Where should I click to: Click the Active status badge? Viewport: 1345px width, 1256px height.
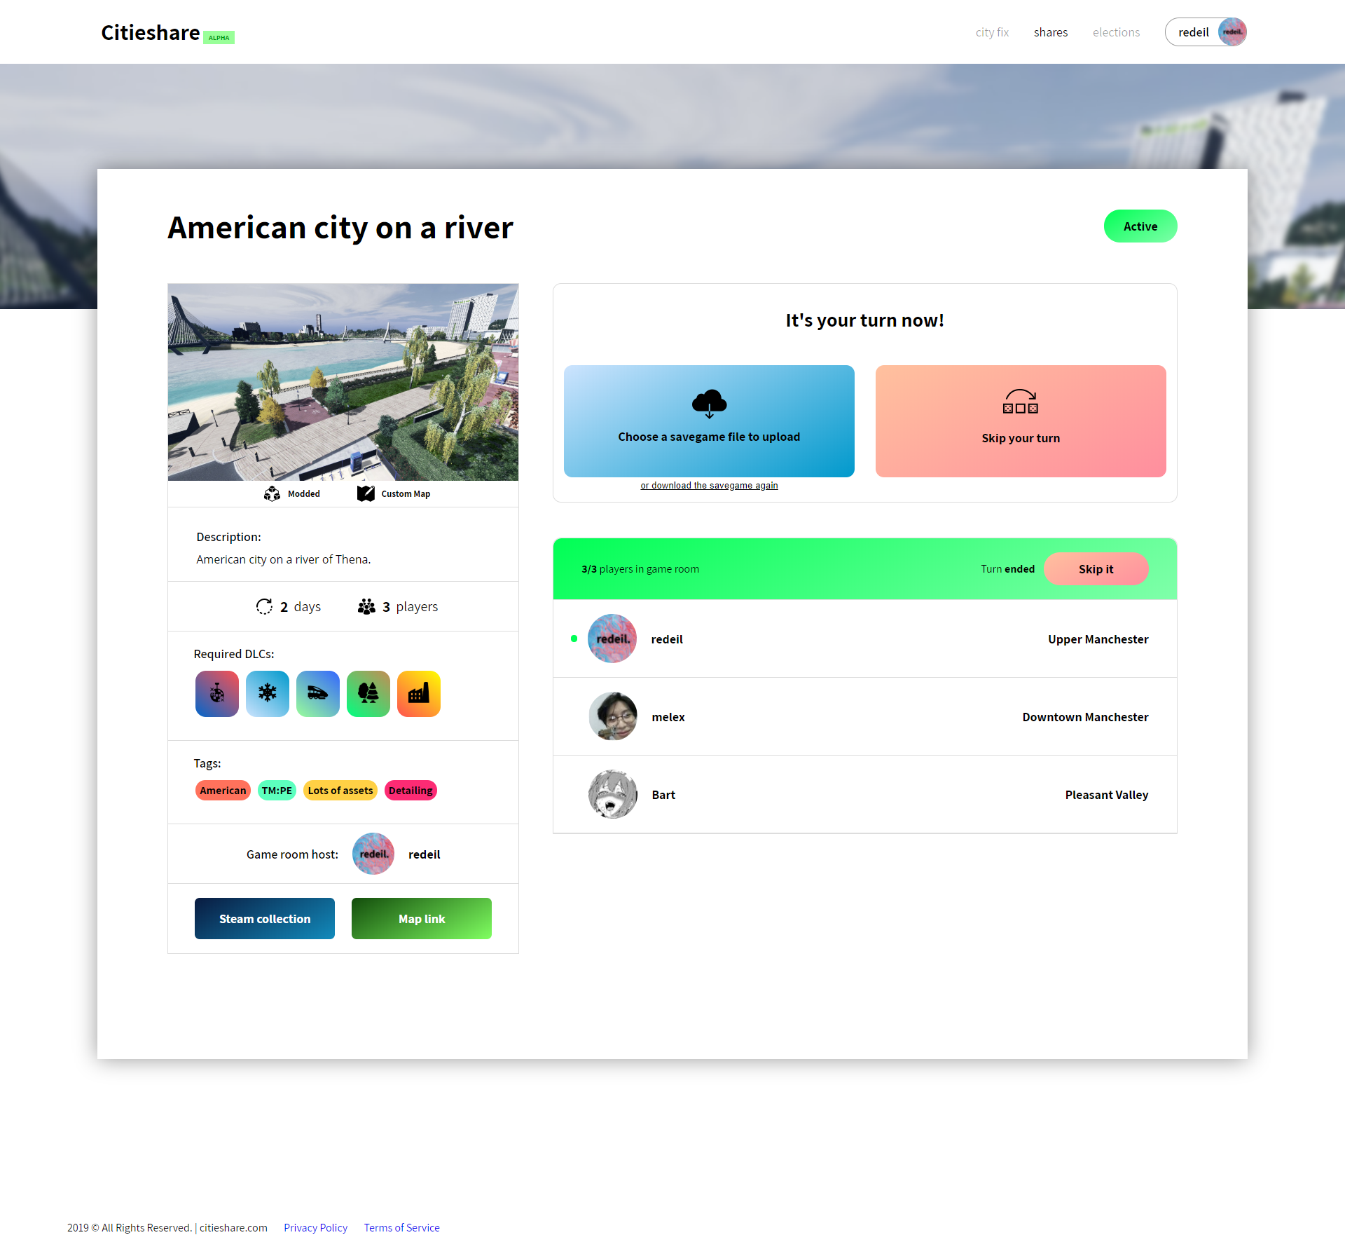tap(1140, 226)
